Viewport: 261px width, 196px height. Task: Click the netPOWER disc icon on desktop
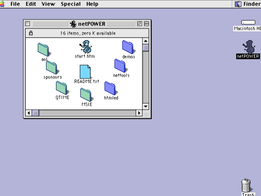point(248,47)
